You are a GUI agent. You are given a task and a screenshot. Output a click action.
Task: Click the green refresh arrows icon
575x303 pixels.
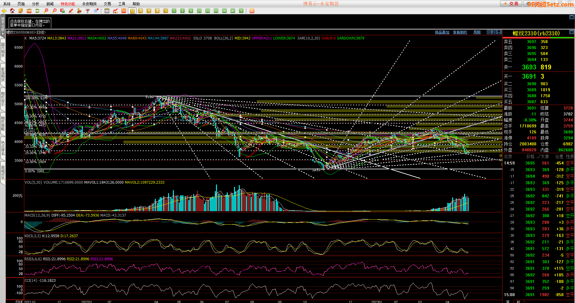coord(37,11)
